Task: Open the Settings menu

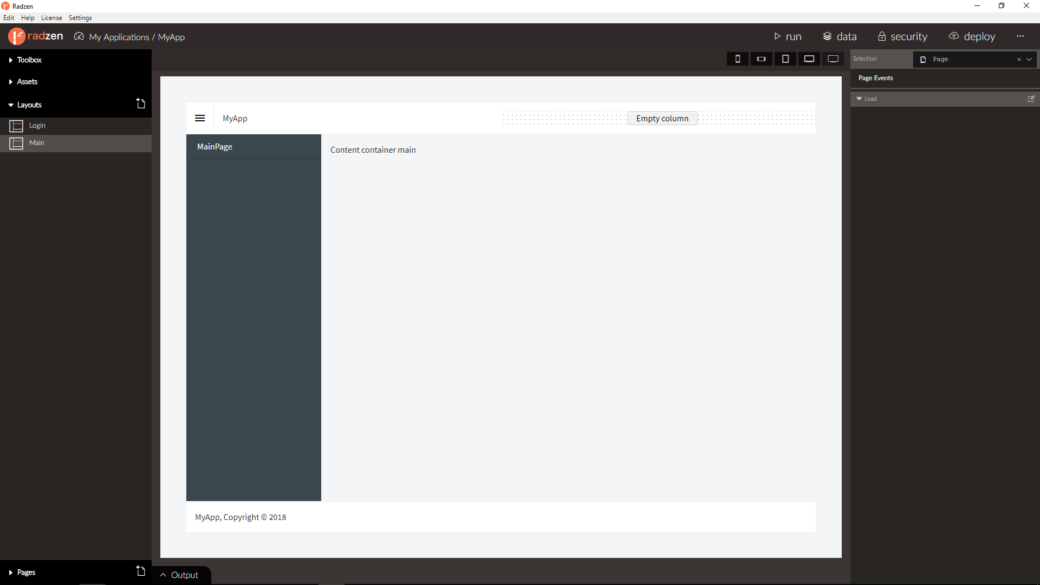Action: pos(80,18)
